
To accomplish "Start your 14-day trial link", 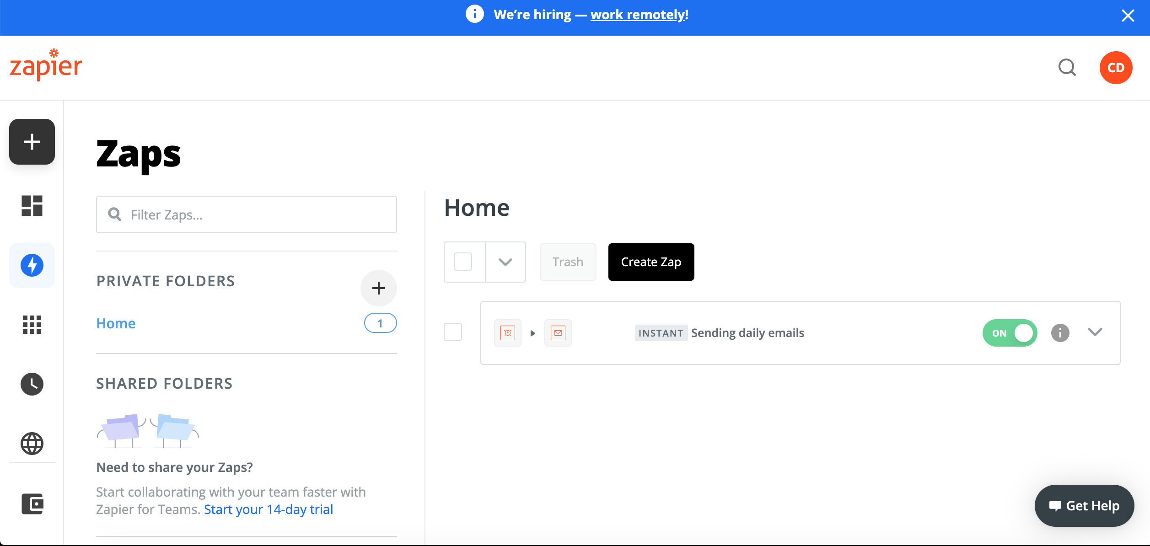I will coord(269,509).
